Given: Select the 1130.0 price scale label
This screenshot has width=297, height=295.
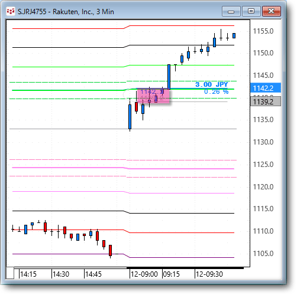Looking at the screenshot, I should tap(263, 142).
